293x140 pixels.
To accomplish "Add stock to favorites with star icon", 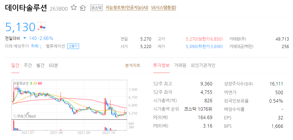I will pyautogui.click(x=74, y=8).
